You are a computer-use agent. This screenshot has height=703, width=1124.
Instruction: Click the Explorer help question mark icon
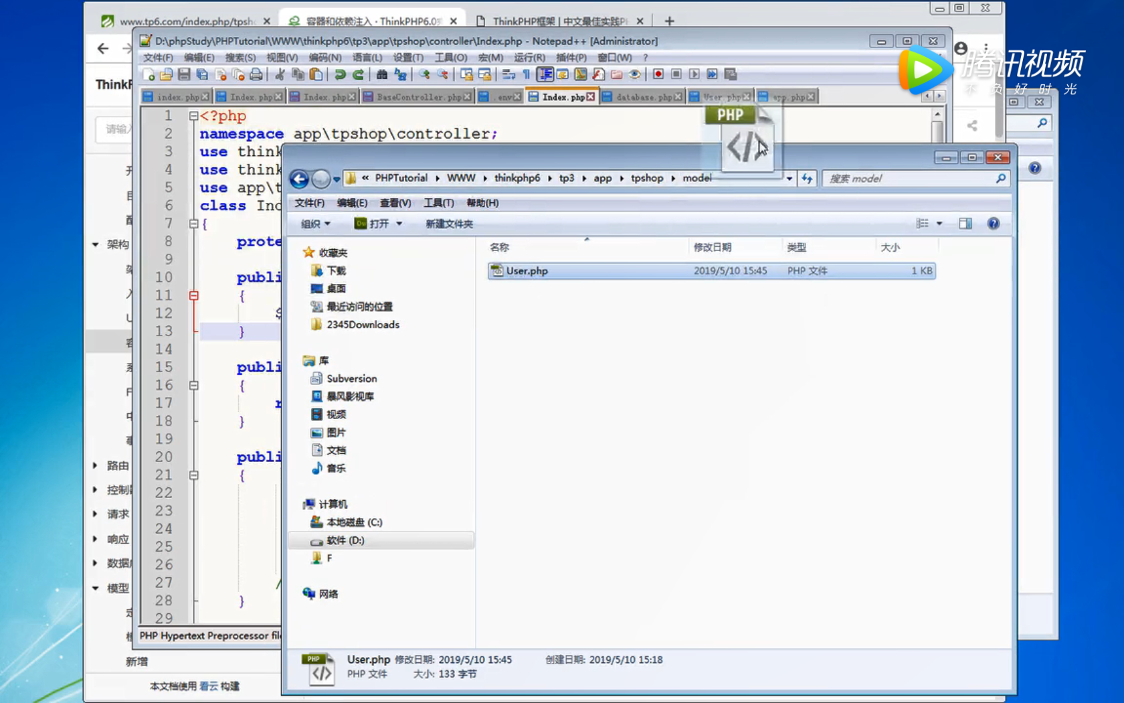click(x=994, y=224)
